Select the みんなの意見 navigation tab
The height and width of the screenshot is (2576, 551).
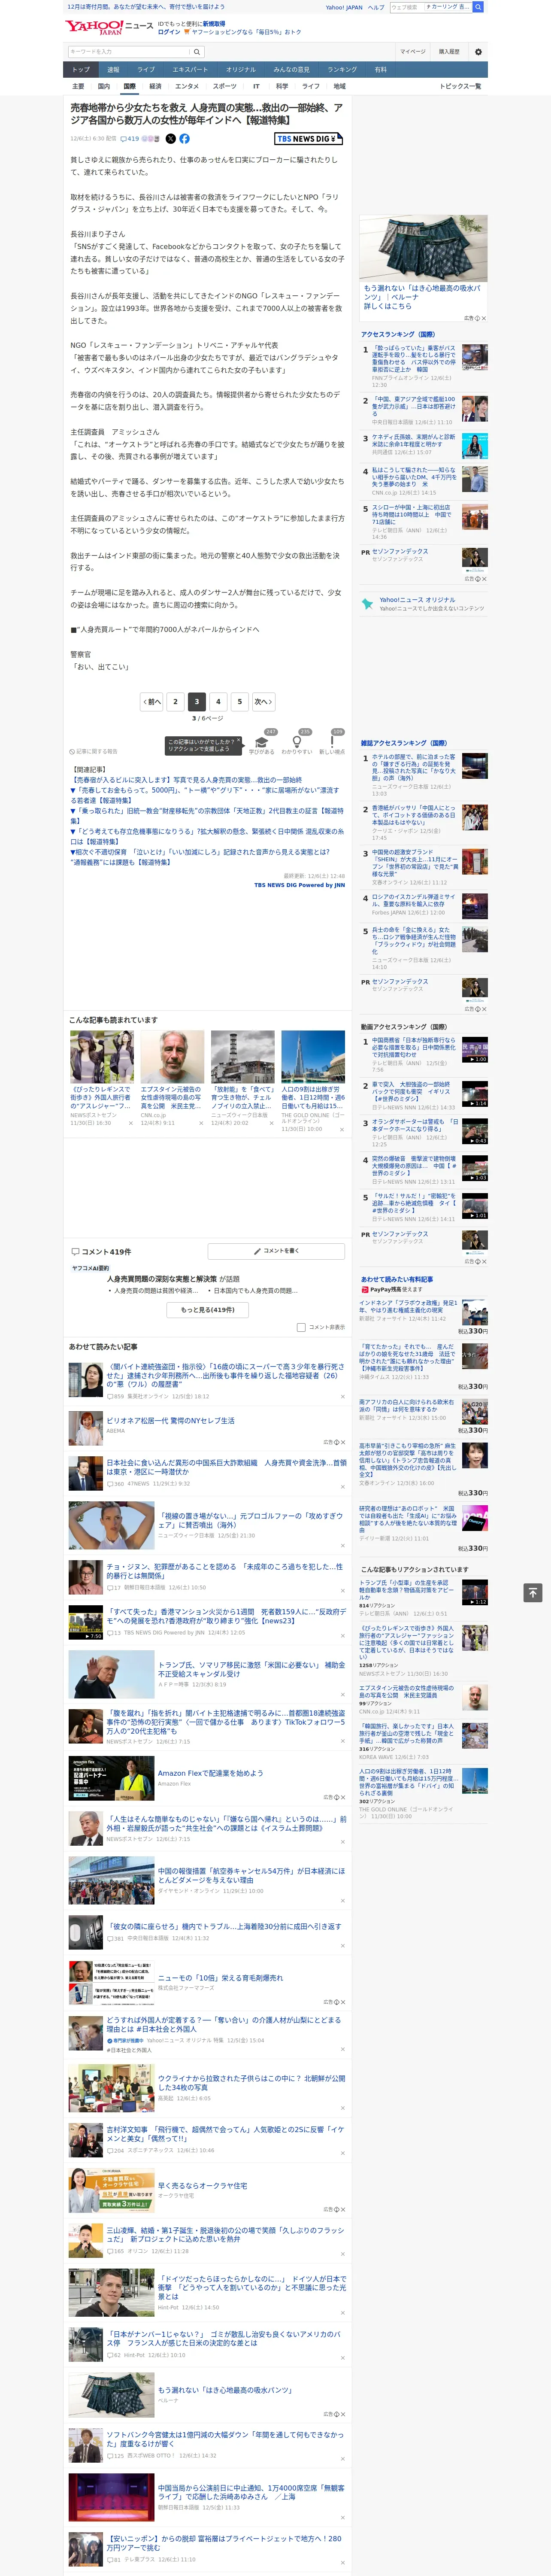291,70
